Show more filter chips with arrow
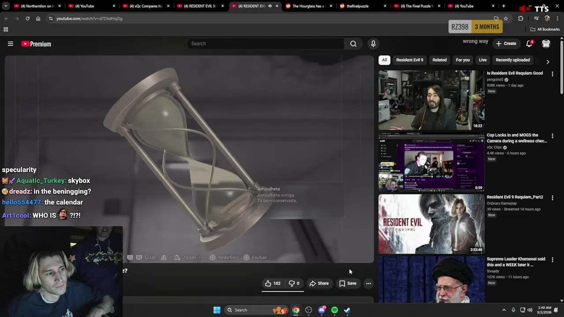 tap(548, 62)
